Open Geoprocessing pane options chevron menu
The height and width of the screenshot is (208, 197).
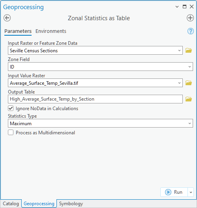[177, 7]
